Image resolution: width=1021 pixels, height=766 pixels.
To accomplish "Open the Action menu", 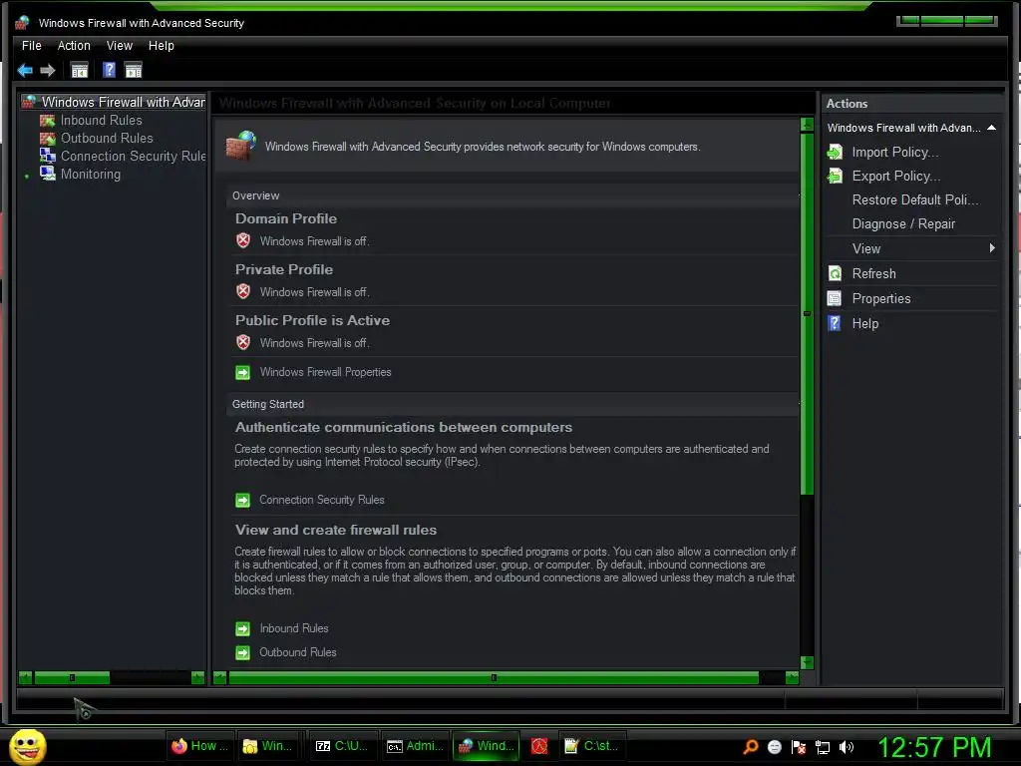I will click(74, 46).
